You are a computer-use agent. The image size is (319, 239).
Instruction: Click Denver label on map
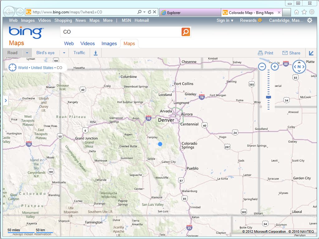[166, 120]
